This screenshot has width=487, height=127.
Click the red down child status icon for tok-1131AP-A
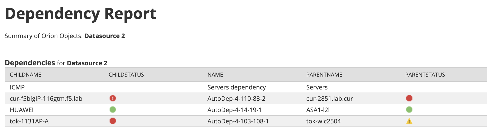click(x=113, y=121)
